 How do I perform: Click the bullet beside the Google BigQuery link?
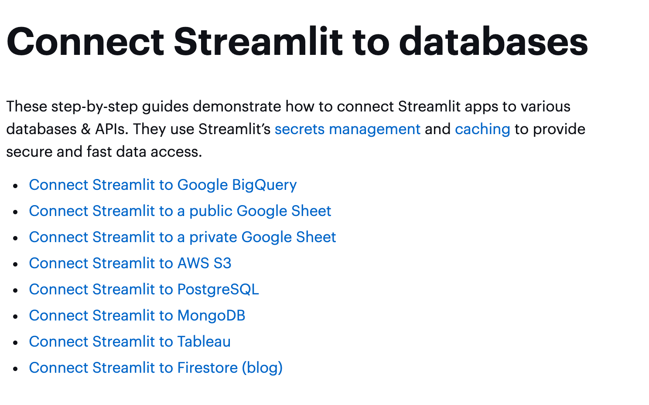coord(16,186)
